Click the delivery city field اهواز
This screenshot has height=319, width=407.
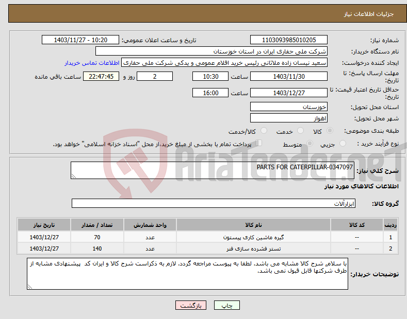[289, 118]
